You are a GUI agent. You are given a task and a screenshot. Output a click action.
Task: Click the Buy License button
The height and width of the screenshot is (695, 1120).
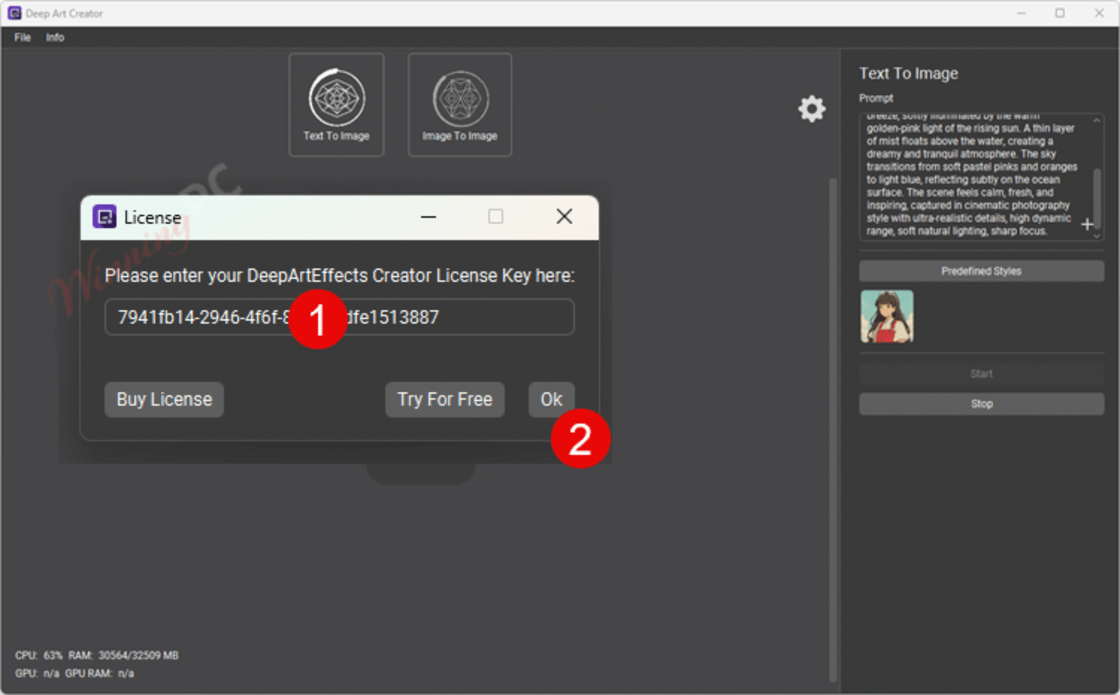click(x=164, y=399)
